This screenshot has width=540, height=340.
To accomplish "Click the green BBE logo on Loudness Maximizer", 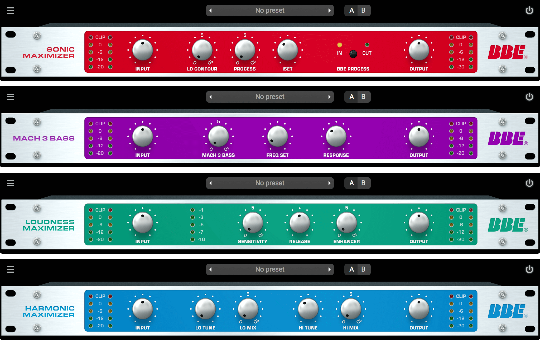I will pos(508,225).
